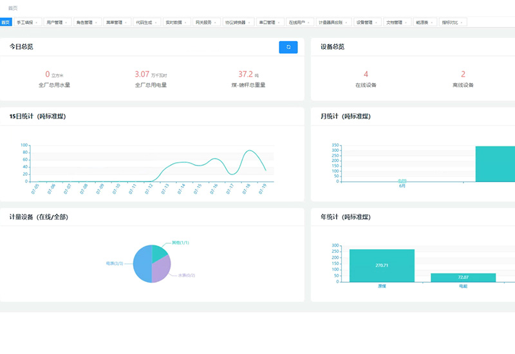Switch to the 能源表 tab
Image resolution: width=515 pixels, height=354 pixels.
click(x=422, y=23)
